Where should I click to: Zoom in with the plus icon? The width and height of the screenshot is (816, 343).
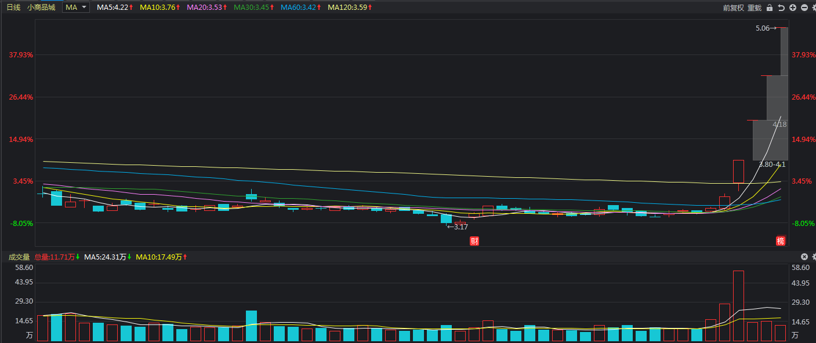(793, 8)
